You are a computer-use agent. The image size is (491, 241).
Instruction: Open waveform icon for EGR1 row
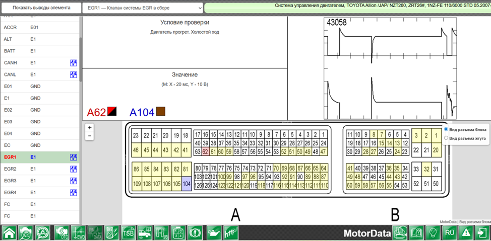tap(73, 157)
